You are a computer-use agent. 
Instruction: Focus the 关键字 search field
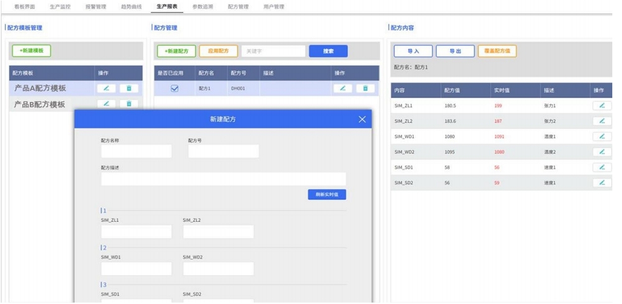coord(273,51)
